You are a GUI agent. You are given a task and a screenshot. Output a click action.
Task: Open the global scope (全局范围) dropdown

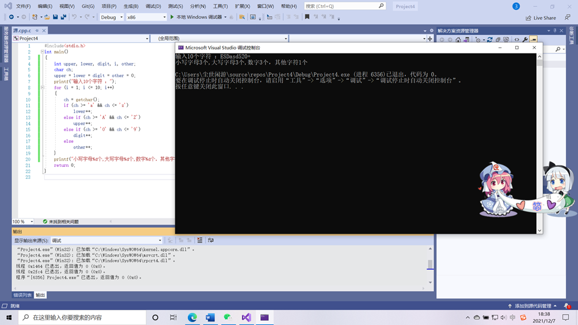tap(221, 39)
